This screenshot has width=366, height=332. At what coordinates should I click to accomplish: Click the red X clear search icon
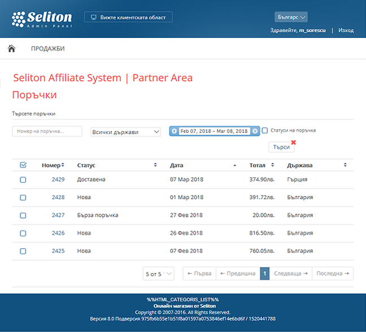(x=293, y=142)
